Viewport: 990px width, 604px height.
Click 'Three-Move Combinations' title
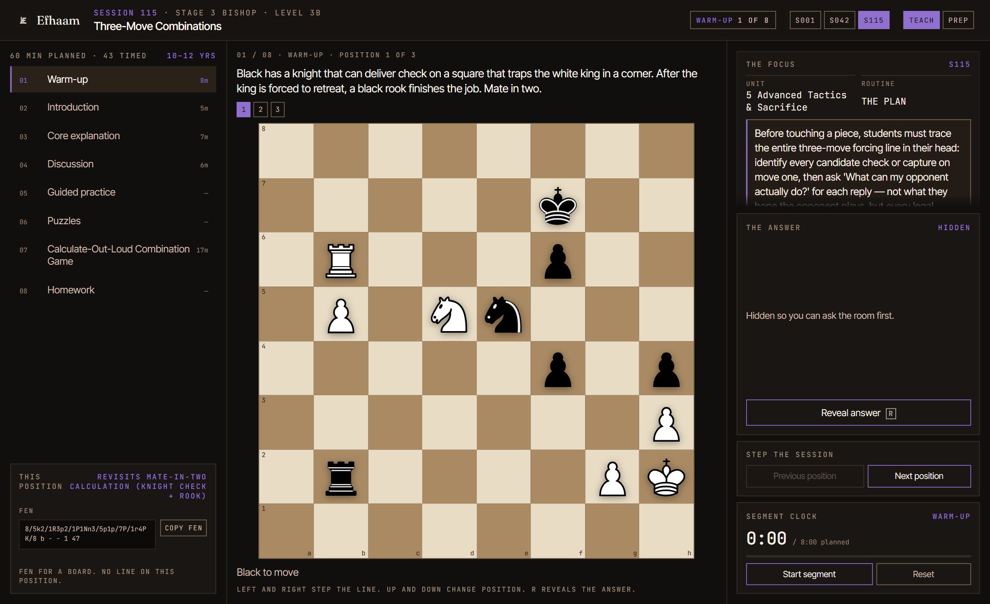coord(157,26)
